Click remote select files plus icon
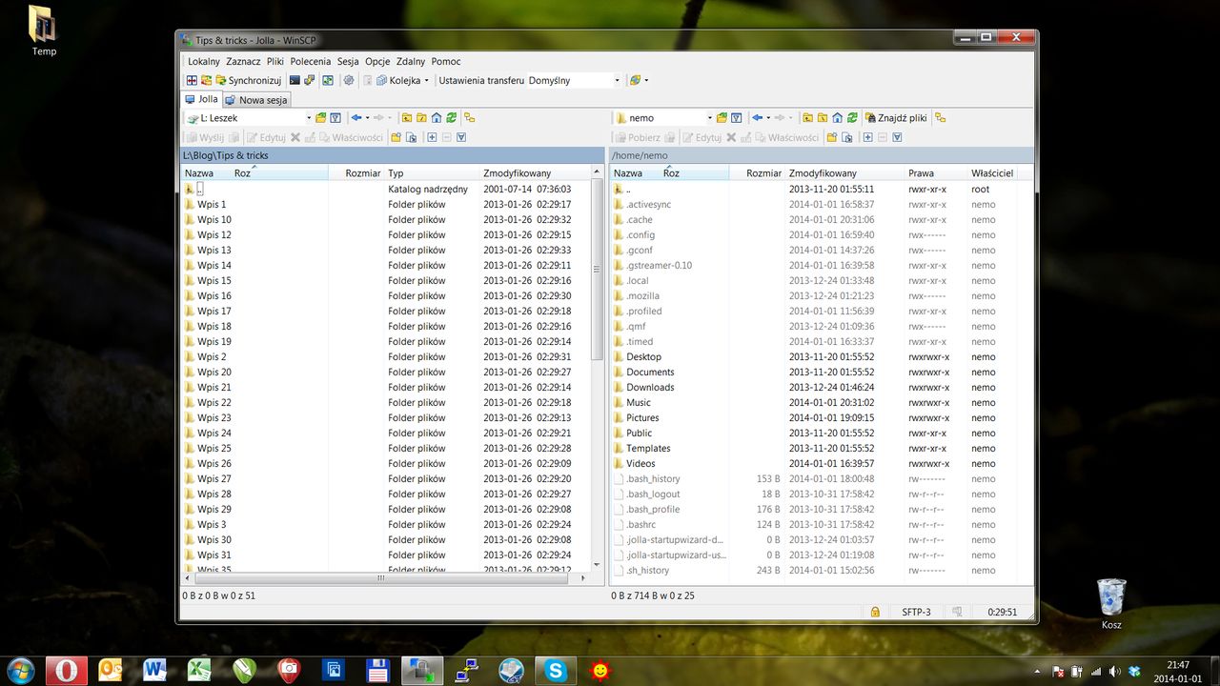1220x686 pixels. pos(867,137)
